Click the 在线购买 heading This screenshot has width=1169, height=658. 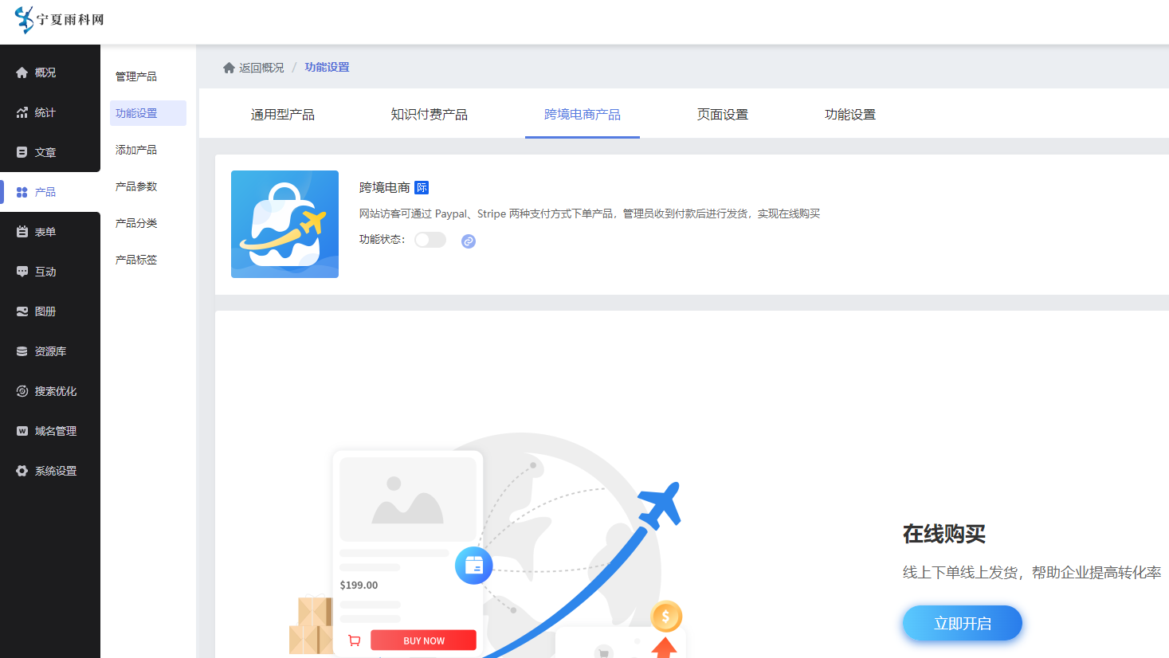[944, 534]
